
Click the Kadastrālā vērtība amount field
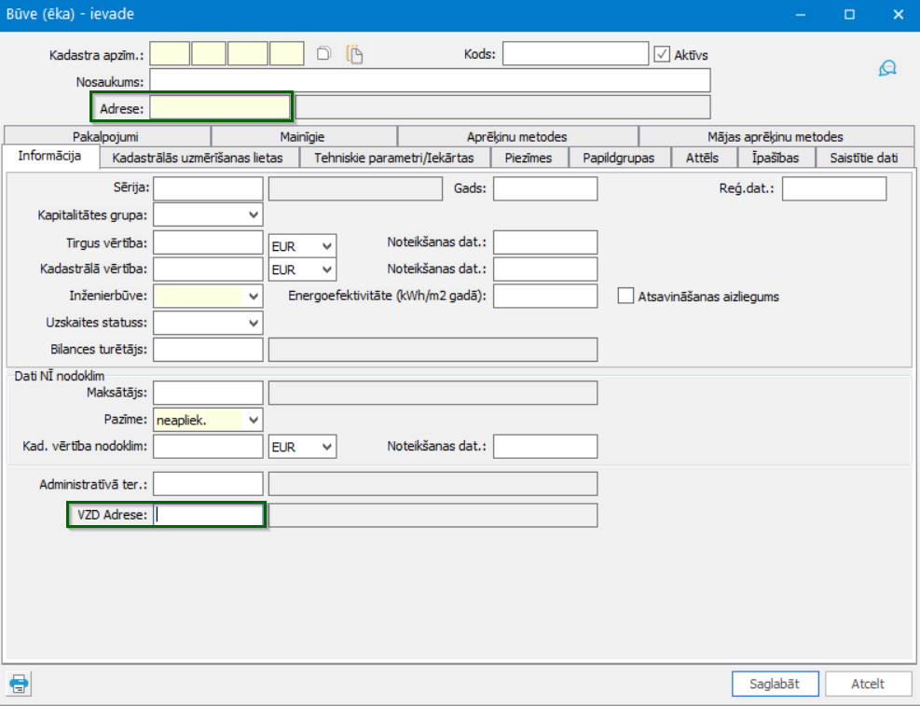click(208, 270)
